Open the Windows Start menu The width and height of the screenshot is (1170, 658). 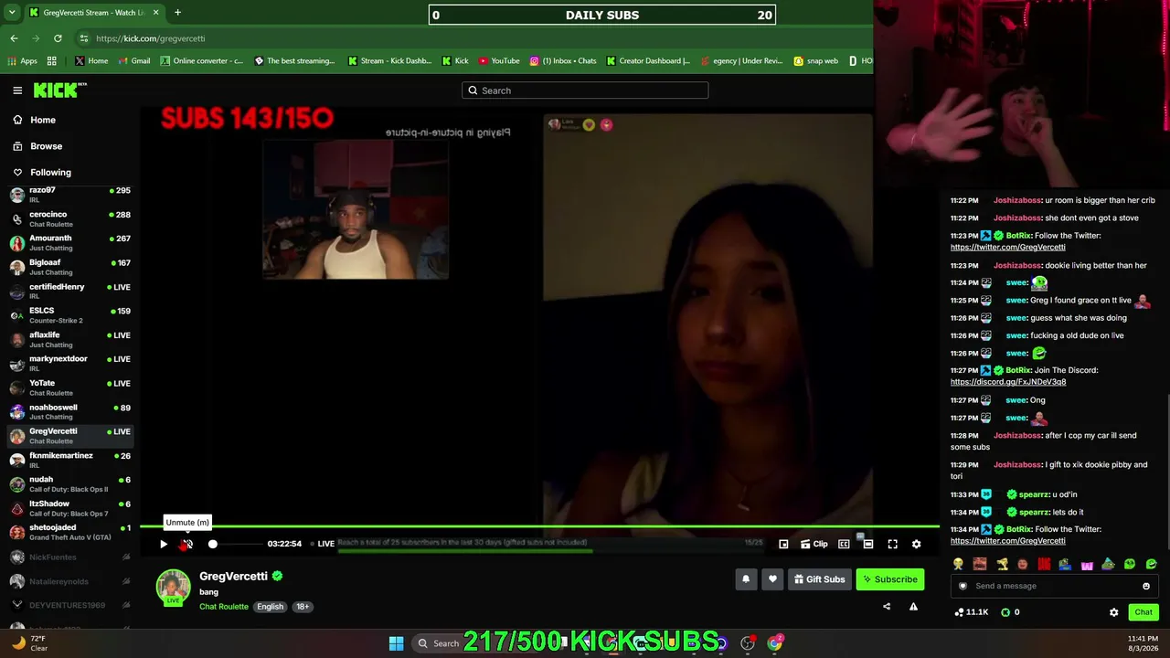point(396,643)
